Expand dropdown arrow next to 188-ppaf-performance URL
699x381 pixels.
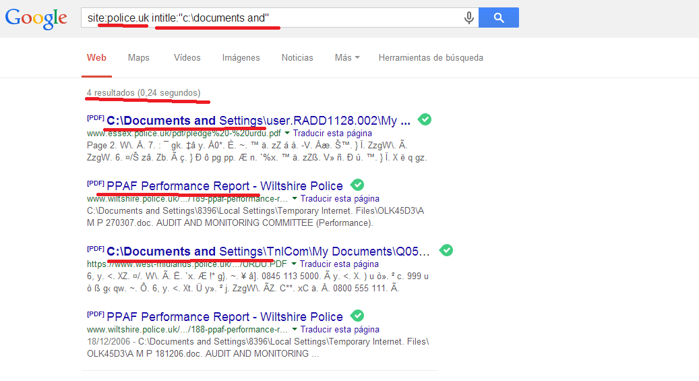(x=294, y=329)
